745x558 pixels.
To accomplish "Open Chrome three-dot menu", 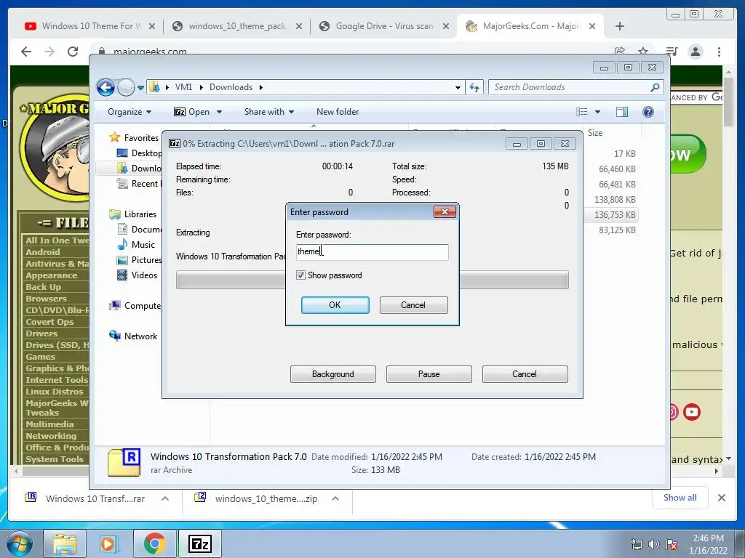I will tap(720, 52).
